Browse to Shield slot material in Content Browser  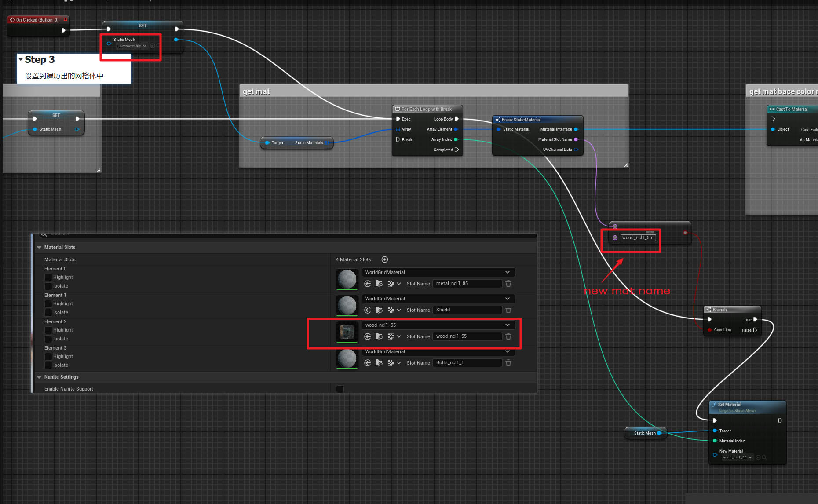coord(379,310)
